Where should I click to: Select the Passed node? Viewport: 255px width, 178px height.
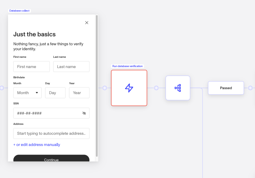[226, 88]
